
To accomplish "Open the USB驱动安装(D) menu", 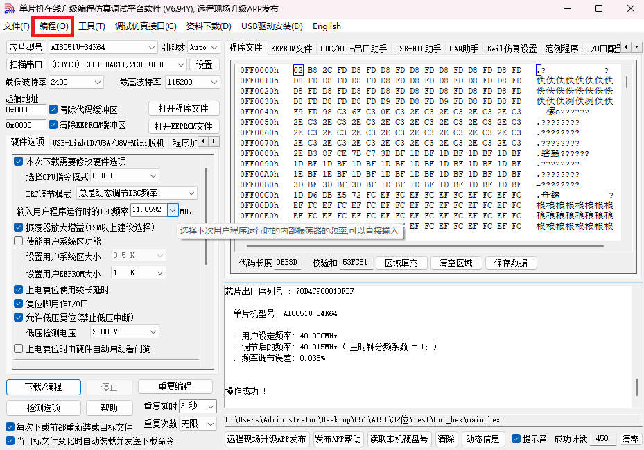I will pyautogui.click(x=272, y=26).
